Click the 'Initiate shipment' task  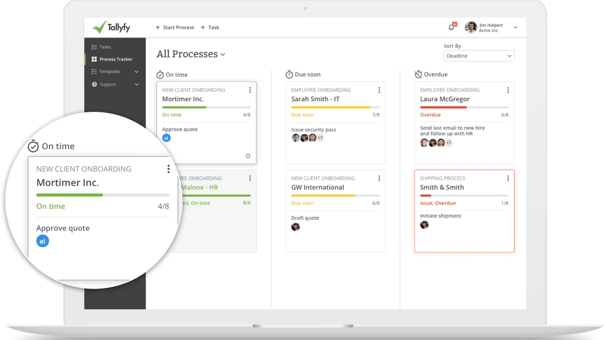pyautogui.click(x=440, y=216)
